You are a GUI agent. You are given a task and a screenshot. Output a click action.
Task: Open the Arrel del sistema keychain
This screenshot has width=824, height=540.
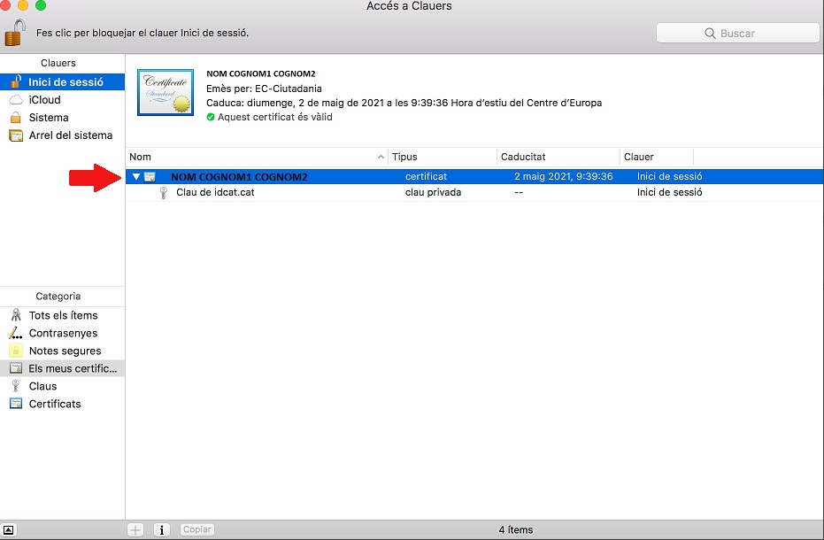pos(70,135)
